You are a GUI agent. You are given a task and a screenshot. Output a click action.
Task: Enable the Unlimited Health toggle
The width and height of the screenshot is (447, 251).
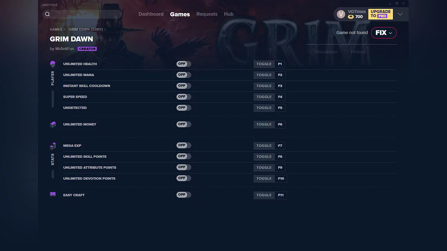point(184,64)
